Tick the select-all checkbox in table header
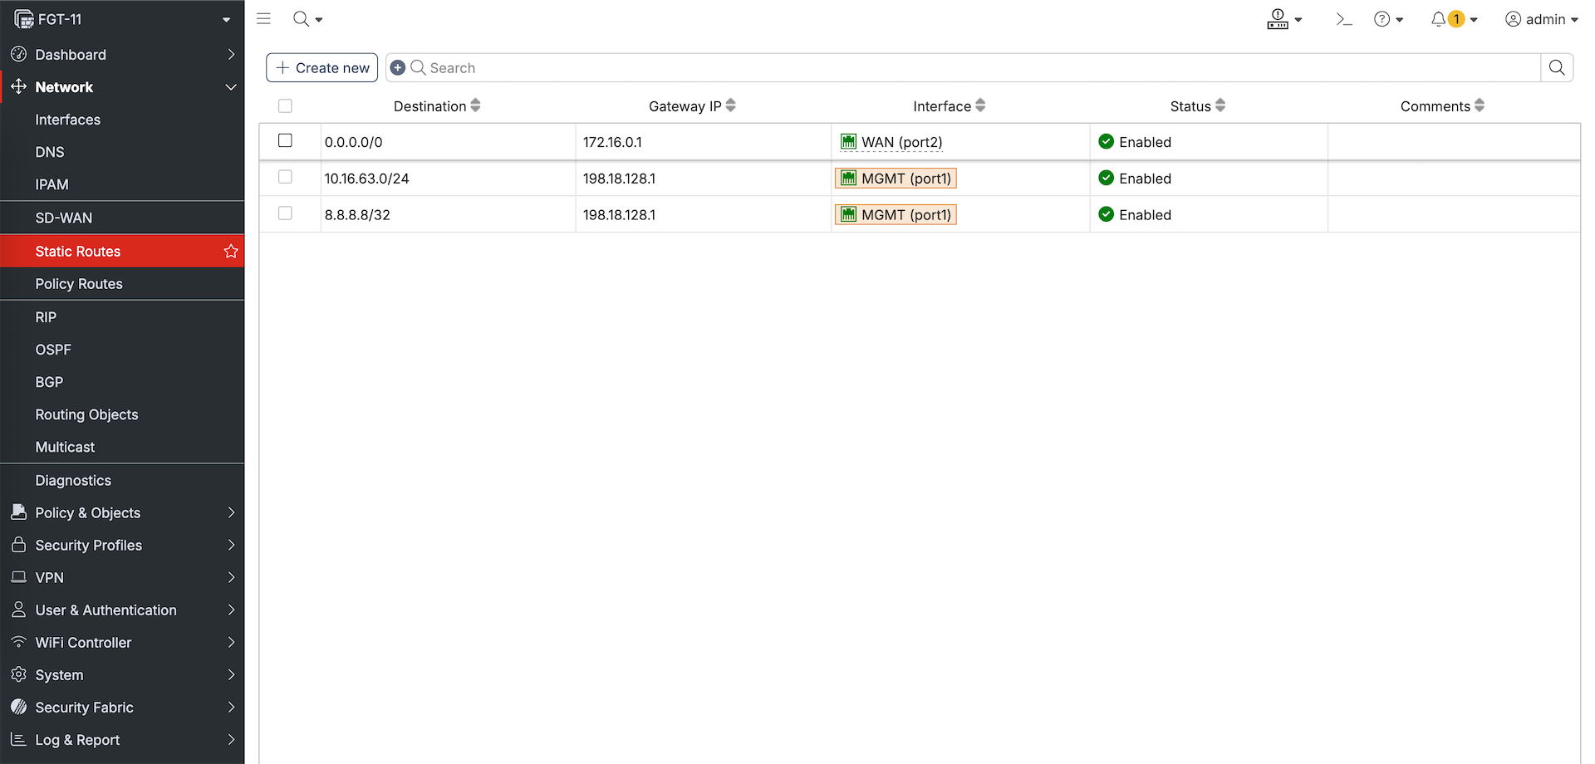The height and width of the screenshot is (764, 1595). [x=285, y=106]
